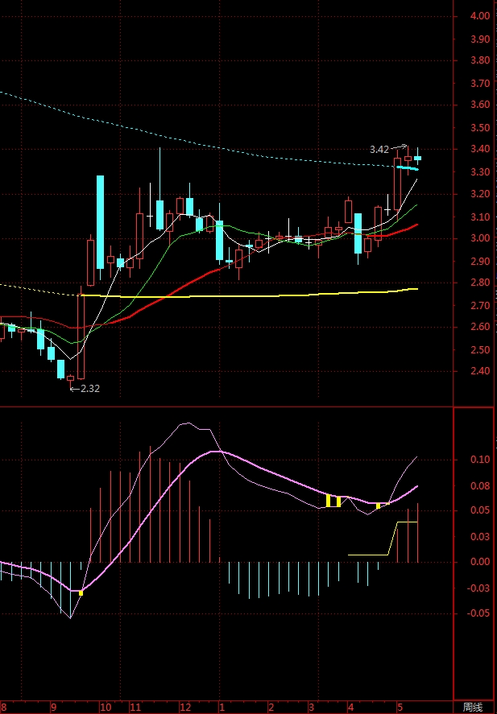This screenshot has height=714, width=497.
Task: Click the 2.90 price axis label
Action: coord(480,262)
